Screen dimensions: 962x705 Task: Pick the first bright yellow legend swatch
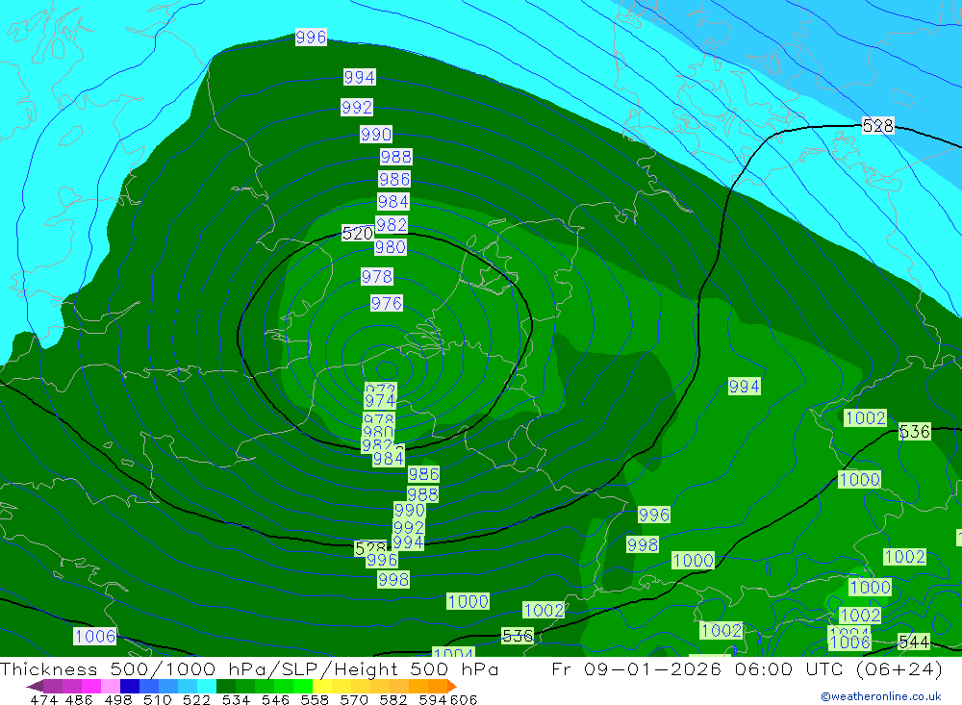coord(322,686)
